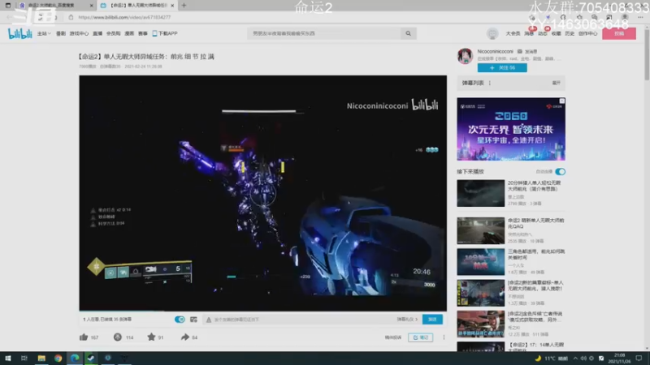Favorite the video with star icon
Screen dimensions: 650x365
click(151, 337)
